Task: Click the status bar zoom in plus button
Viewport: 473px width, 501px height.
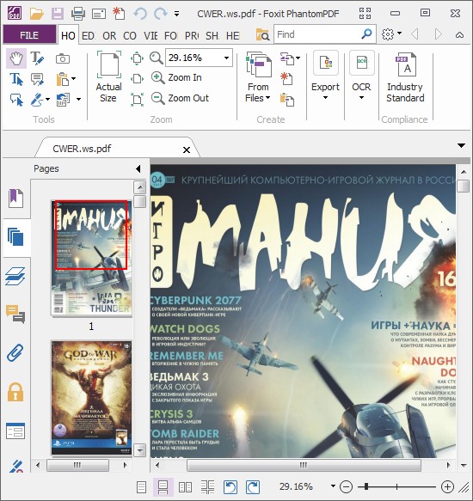Action: pos(447,487)
